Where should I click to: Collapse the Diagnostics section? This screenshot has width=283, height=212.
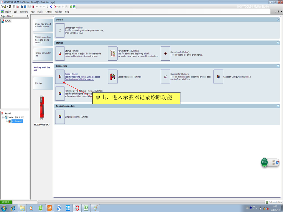coord(278,66)
